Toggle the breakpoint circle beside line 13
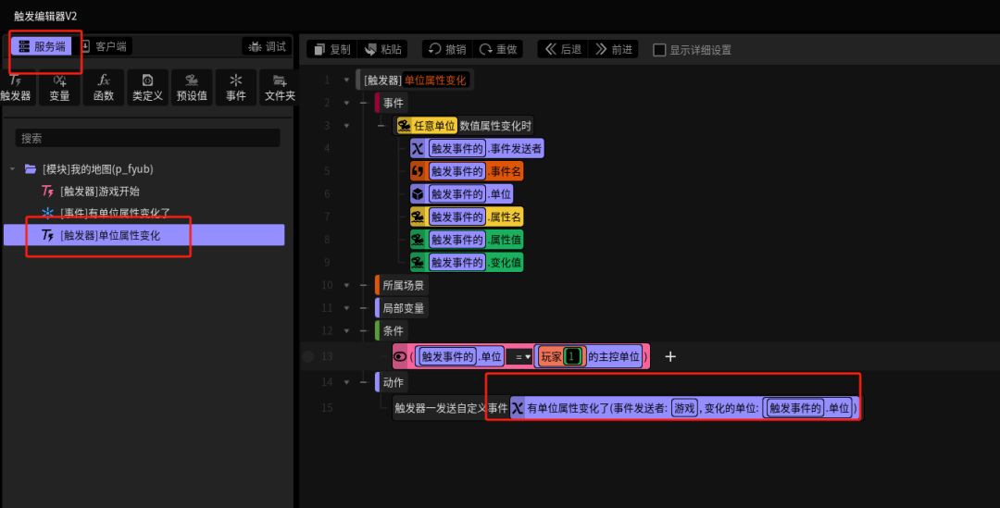 point(308,356)
